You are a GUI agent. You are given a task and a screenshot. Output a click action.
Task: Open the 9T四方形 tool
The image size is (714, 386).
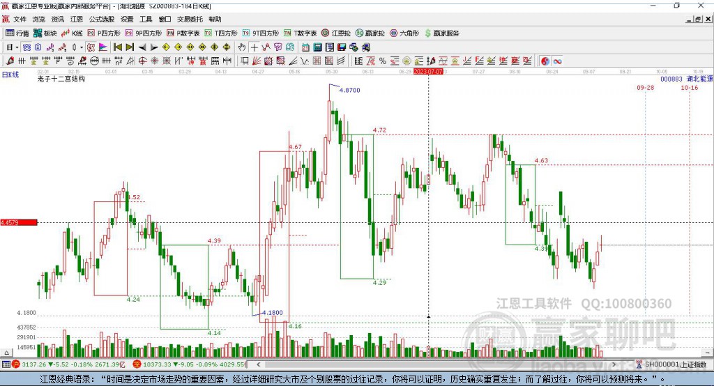pos(261,33)
